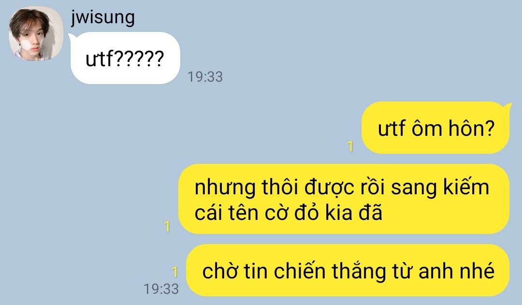Click the 19:33 timestamp beside the white bubble
This screenshot has width=522, height=305.
coord(205,77)
